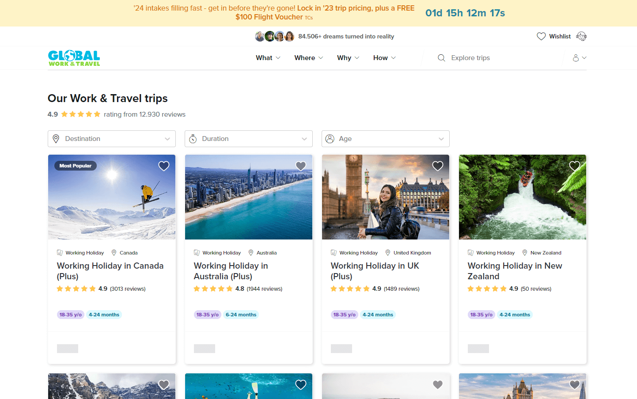This screenshot has width=637, height=399.
Task: Open the What navigation menu
Action: pyautogui.click(x=268, y=58)
